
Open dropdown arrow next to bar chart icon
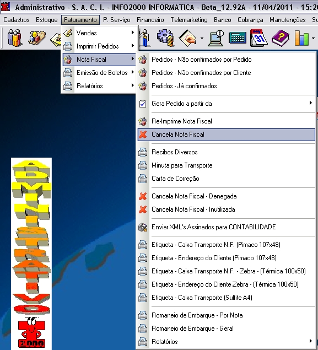click(313, 39)
